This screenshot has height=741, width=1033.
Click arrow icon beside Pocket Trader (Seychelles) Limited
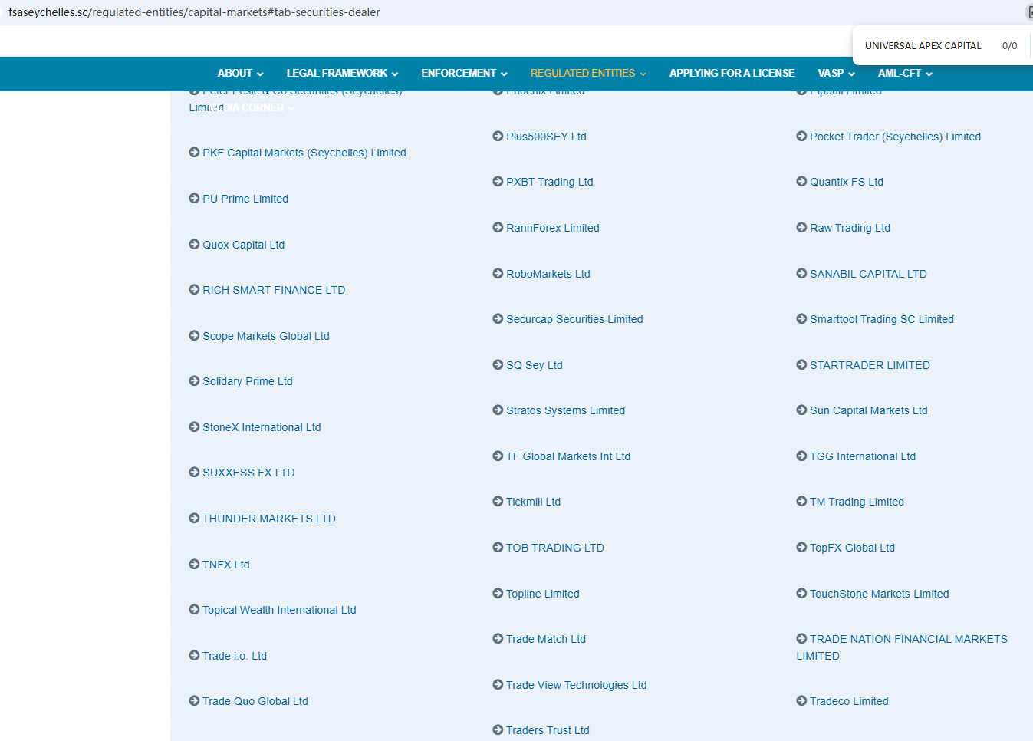(x=801, y=137)
